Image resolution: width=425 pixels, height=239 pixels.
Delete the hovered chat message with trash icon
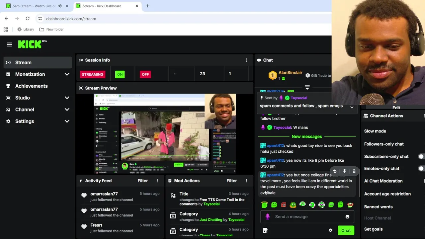(x=354, y=171)
